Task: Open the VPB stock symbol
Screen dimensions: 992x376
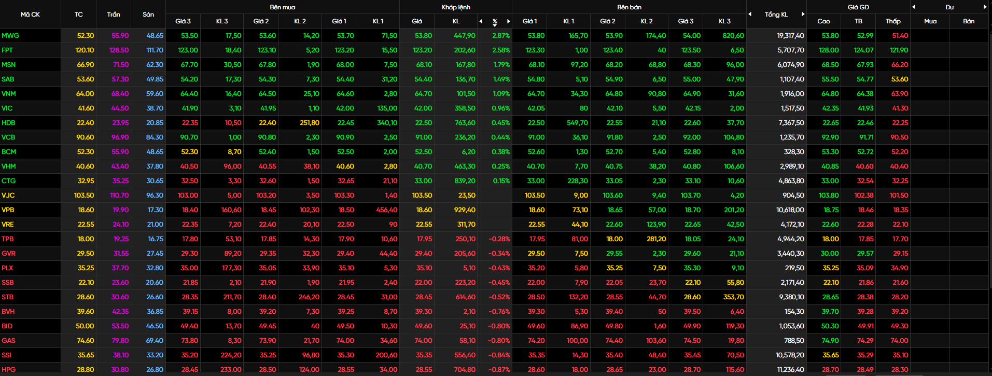Action: point(8,210)
